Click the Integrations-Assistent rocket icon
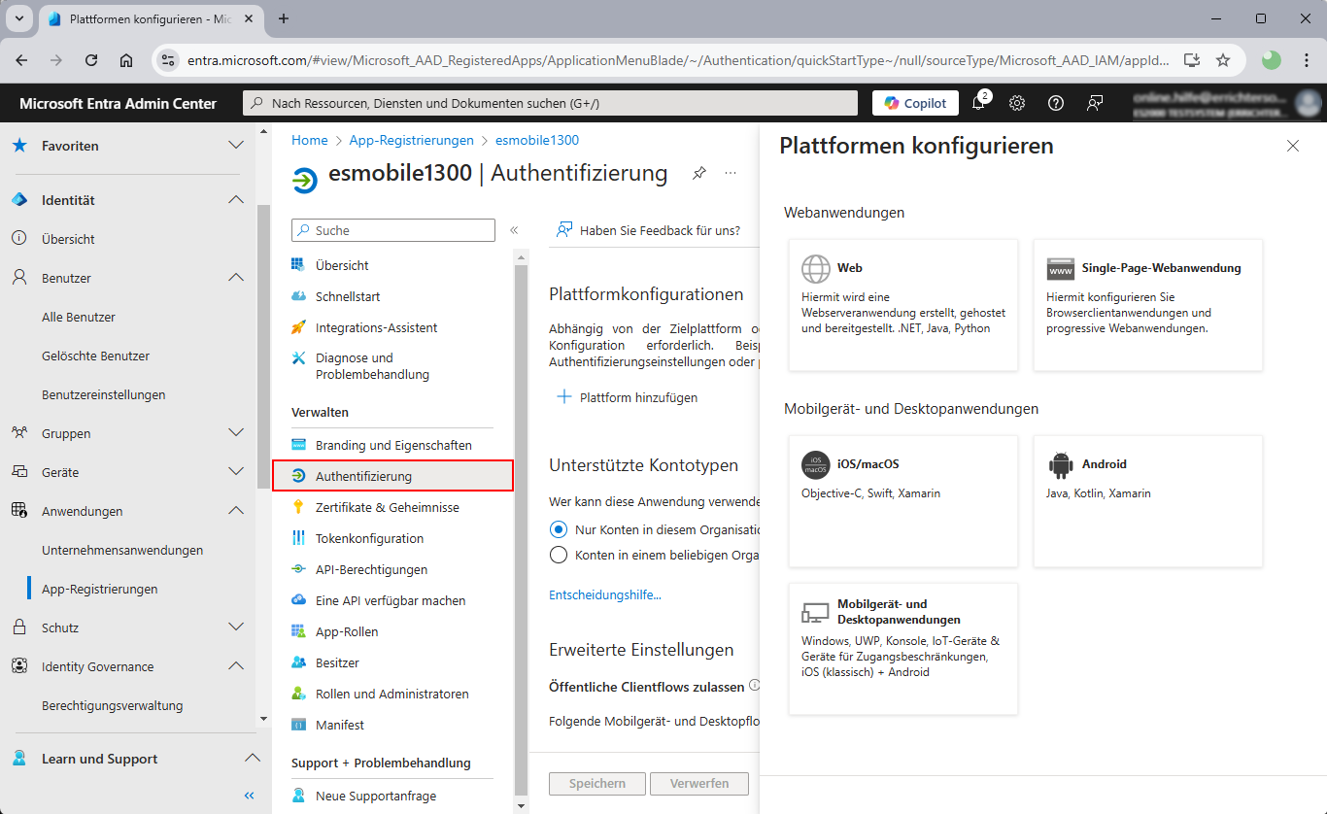 coord(299,327)
